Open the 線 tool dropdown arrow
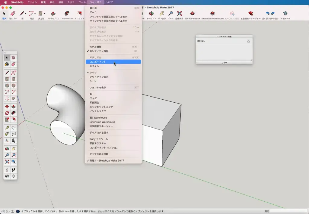This screenshot has width=309, height=214. click(x=26, y=14)
